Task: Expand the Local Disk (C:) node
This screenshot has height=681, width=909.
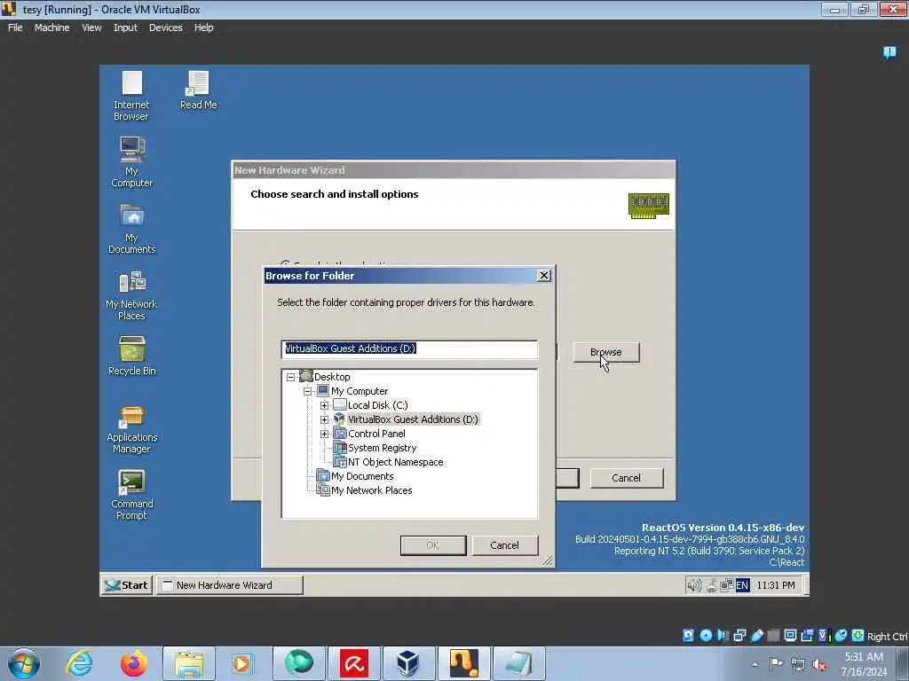Action: pos(324,405)
